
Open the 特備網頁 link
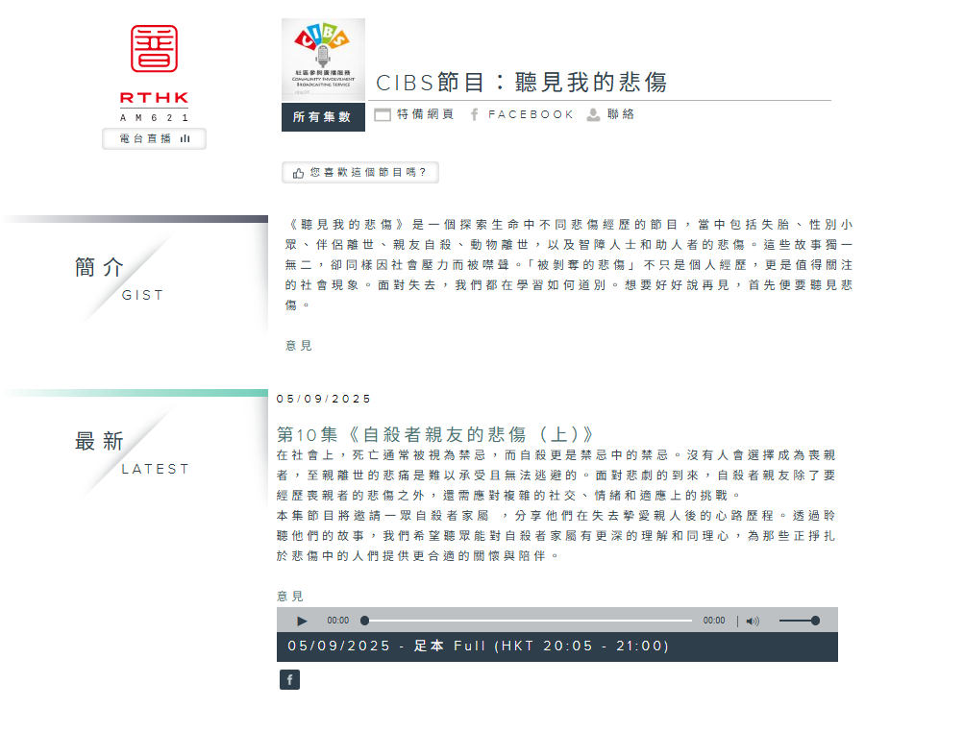tap(414, 114)
